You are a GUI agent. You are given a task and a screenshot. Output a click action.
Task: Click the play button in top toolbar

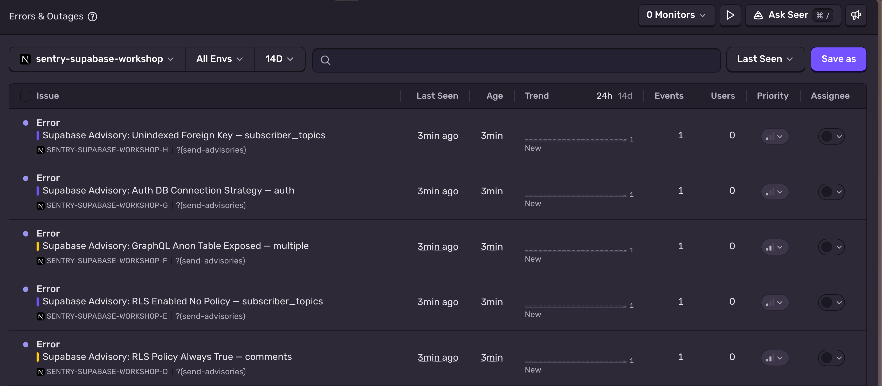coord(730,15)
